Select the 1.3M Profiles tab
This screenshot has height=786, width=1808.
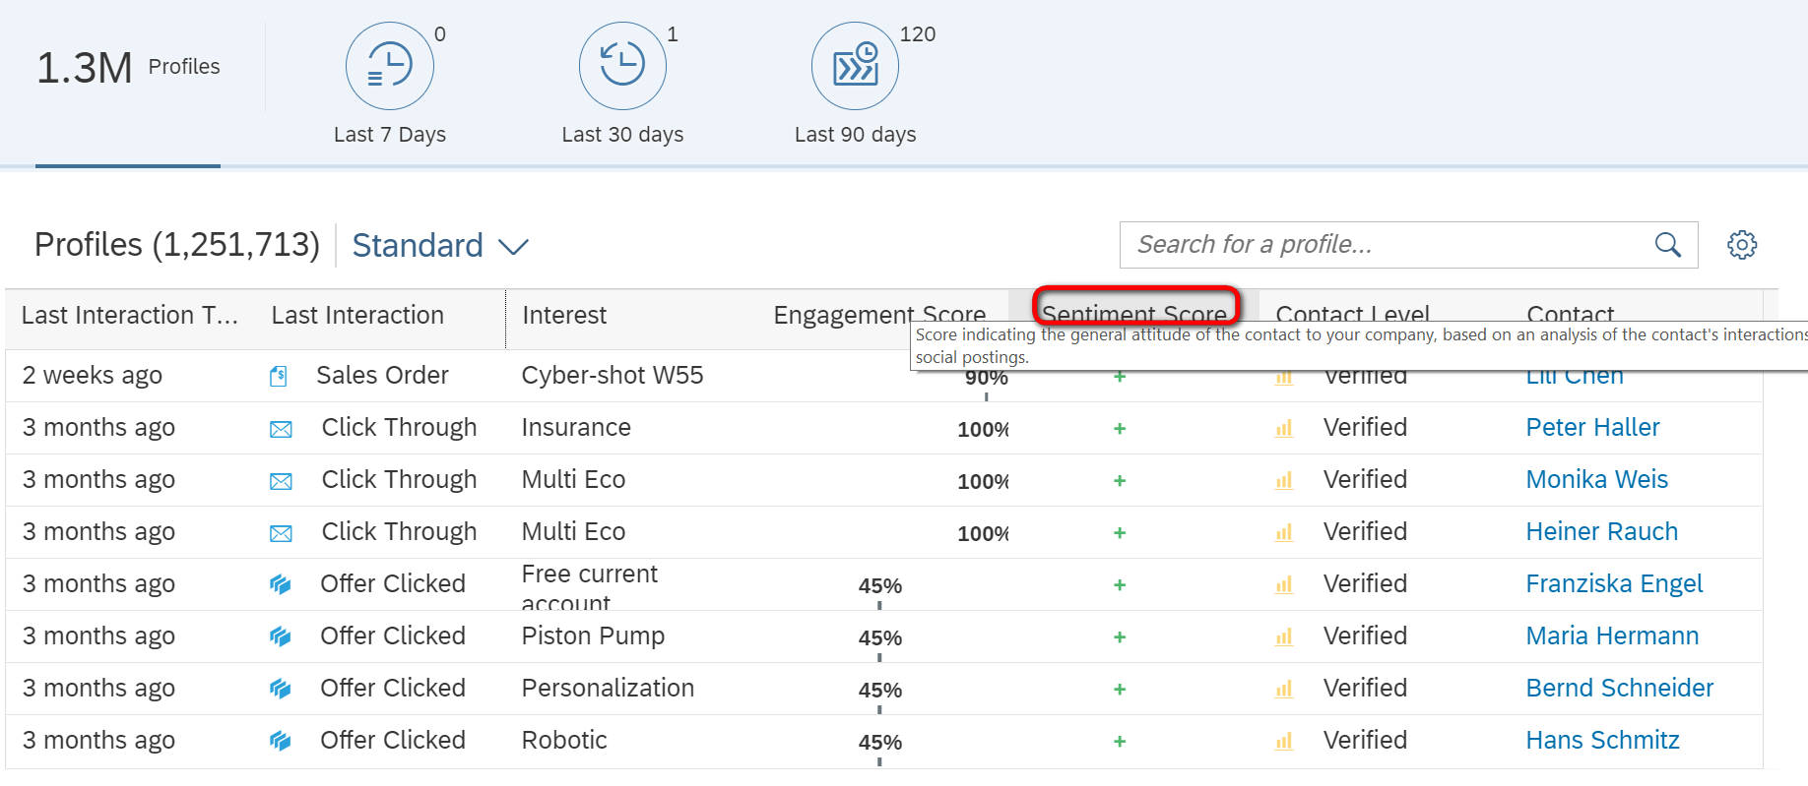tap(128, 67)
